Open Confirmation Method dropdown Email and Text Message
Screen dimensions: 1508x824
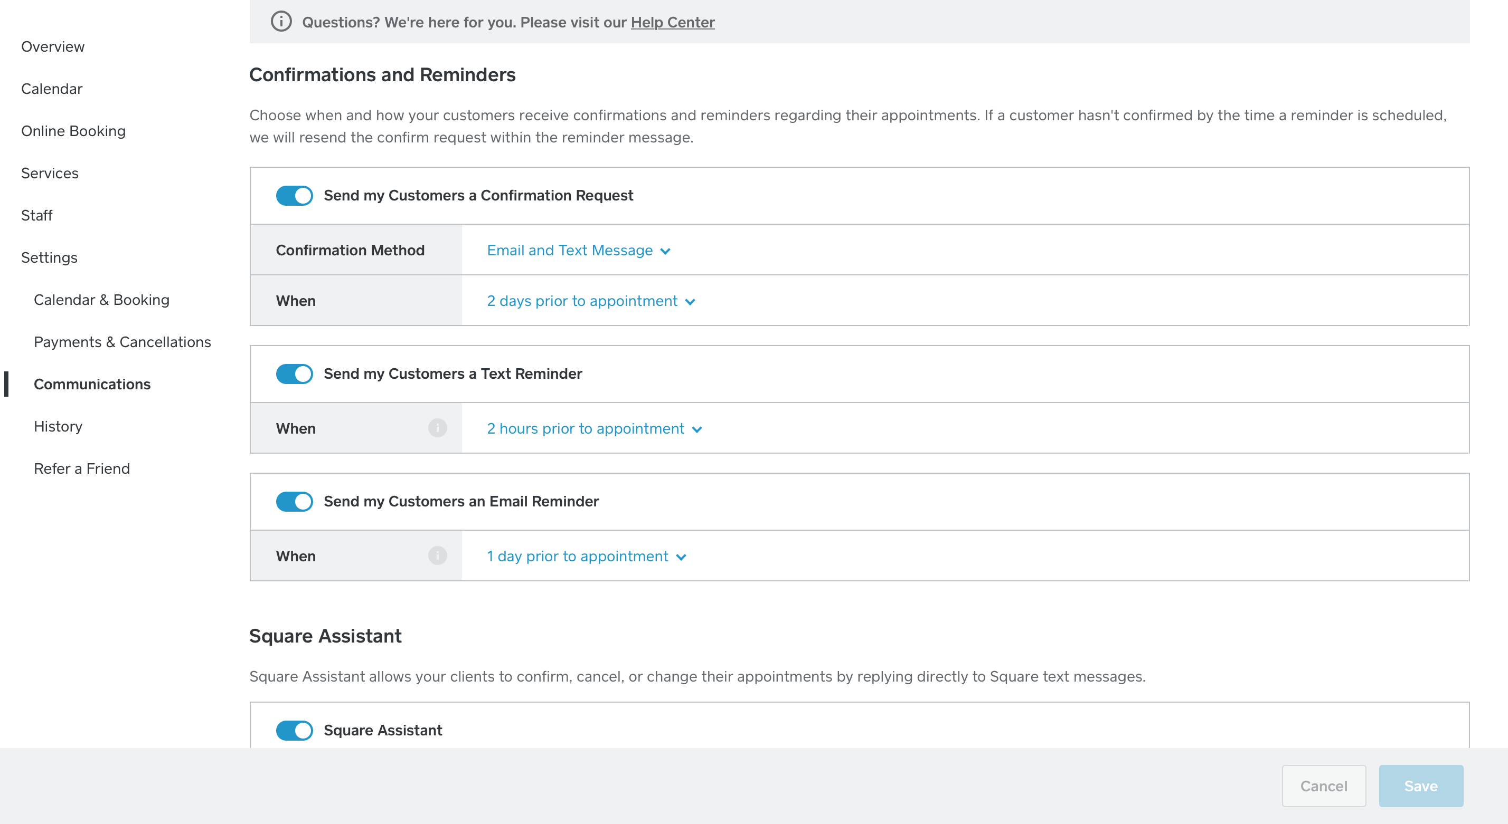(x=578, y=250)
